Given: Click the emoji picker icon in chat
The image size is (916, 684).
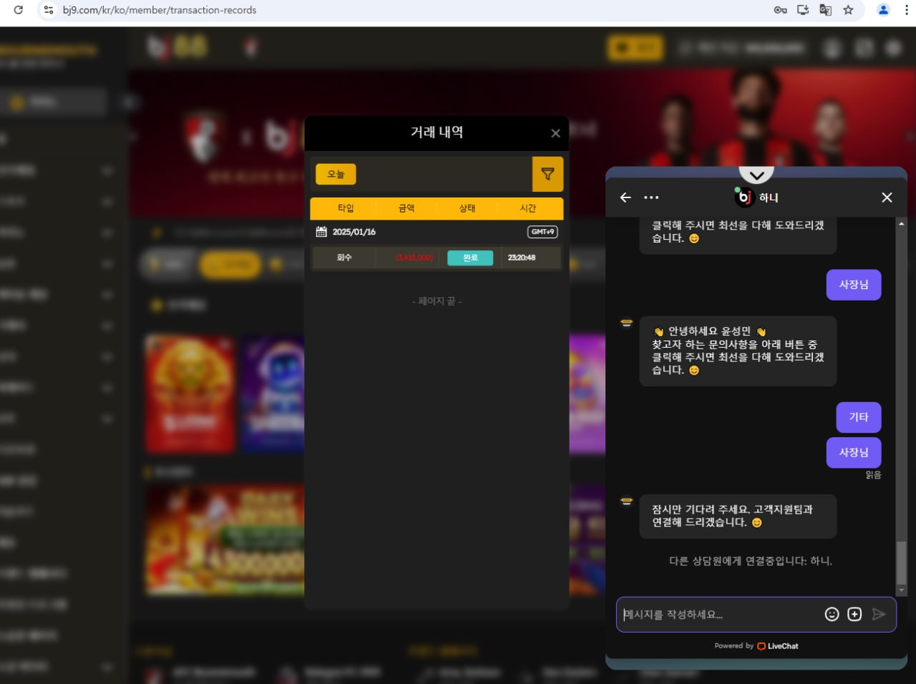Looking at the screenshot, I should (x=832, y=614).
